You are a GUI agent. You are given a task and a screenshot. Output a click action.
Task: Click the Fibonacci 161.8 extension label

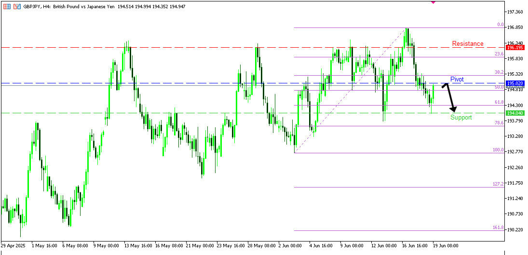(x=498, y=228)
